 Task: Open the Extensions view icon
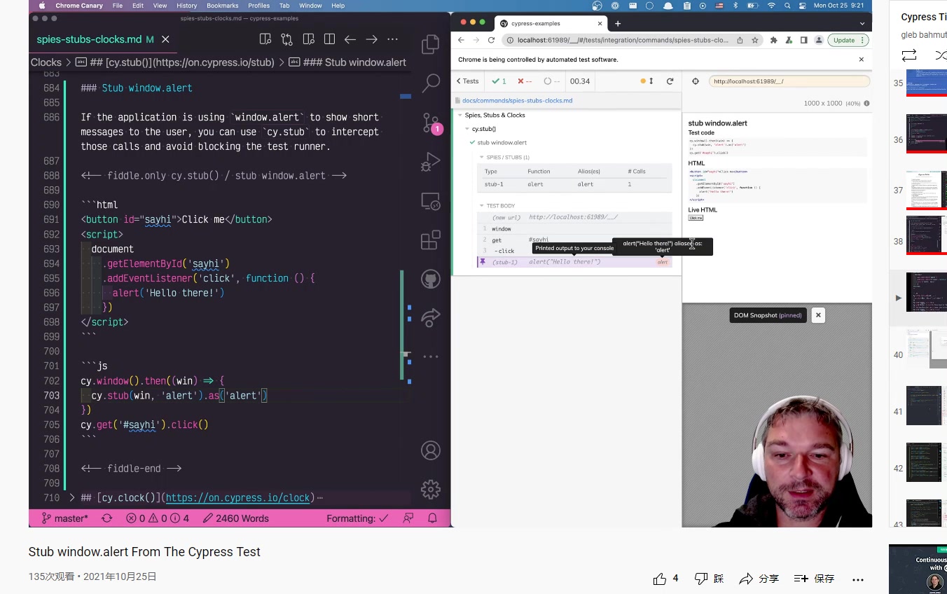pos(430,240)
